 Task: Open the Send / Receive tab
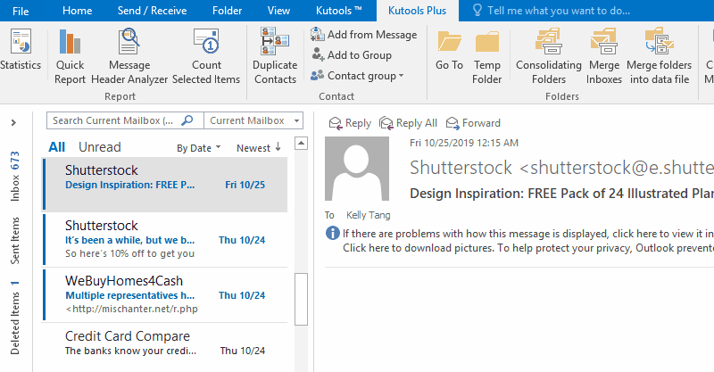(x=152, y=11)
